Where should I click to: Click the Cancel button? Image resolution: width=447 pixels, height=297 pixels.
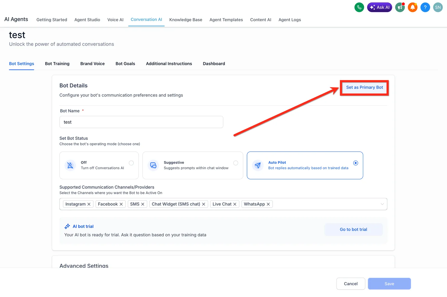point(351,284)
